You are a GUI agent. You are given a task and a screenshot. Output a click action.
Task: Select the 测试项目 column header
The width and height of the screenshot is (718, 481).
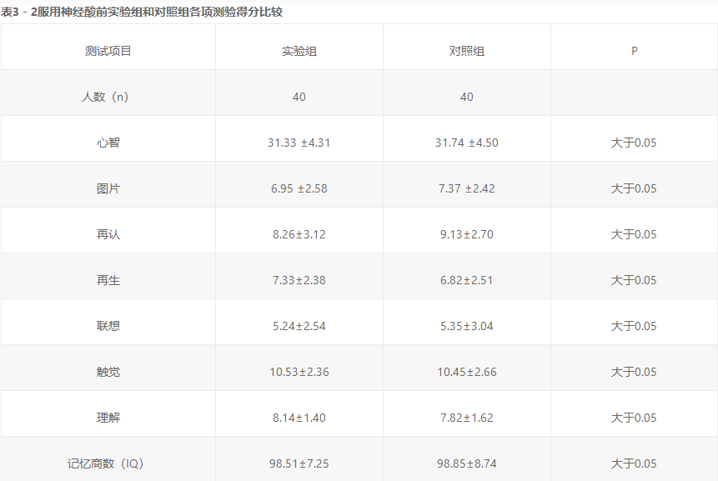108,51
